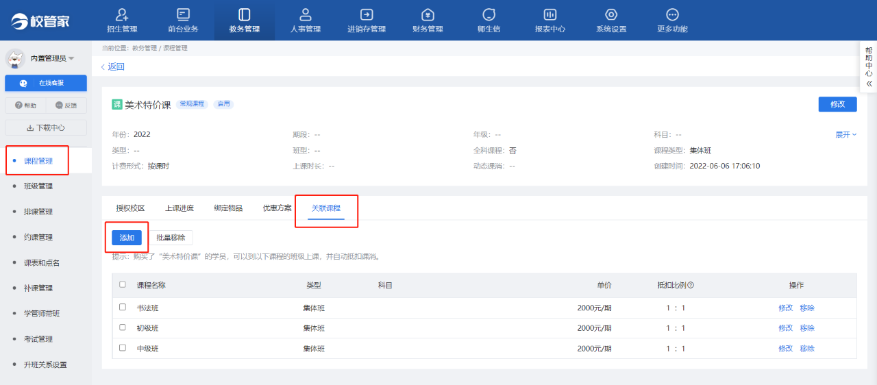Expand course details with 展开
The height and width of the screenshot is (385, 877).
click(845, 135)
